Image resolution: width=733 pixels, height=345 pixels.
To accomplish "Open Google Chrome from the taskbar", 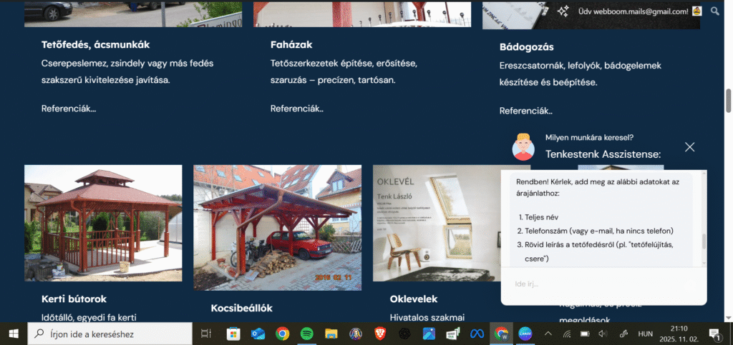I will 282,334.
